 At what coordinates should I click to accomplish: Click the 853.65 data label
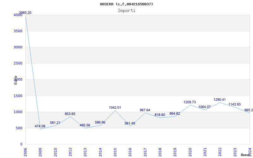click(x=70, y=114)
